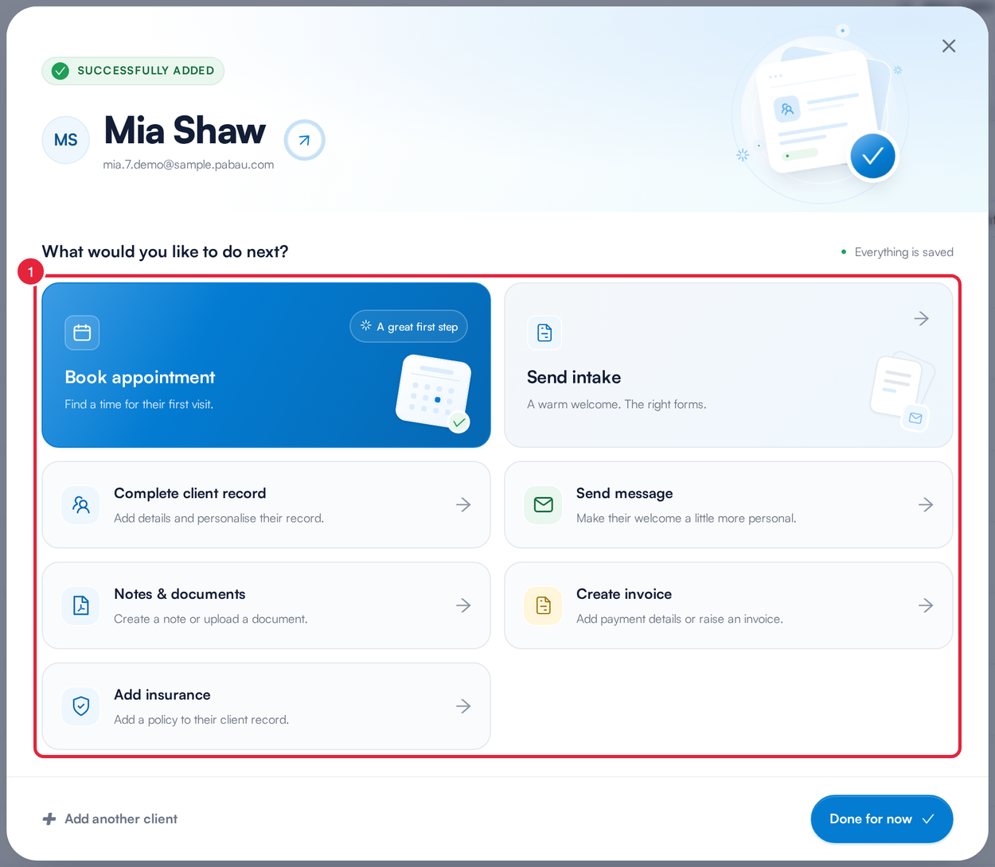Click the Notes & documents file icon
The image size is (995, 867).
click(x=81, y=606)
